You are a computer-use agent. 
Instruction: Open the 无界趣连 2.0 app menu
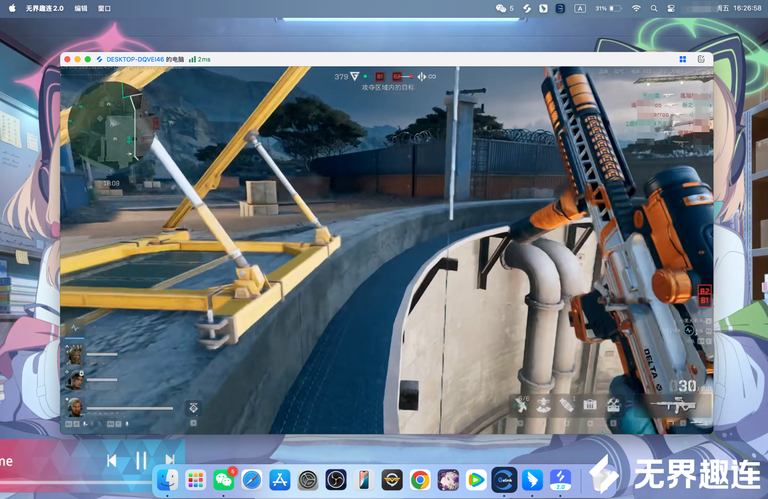pos(45,8)
